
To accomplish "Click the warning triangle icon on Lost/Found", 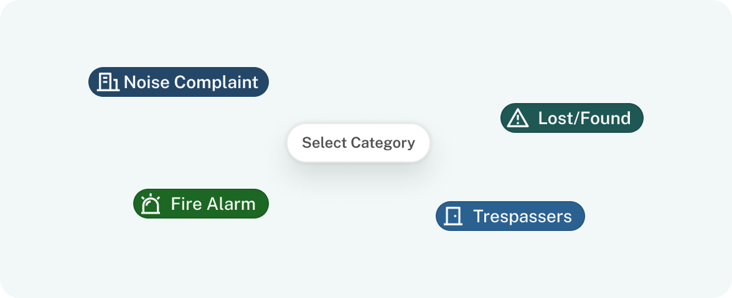I will [x=518, y=118].
